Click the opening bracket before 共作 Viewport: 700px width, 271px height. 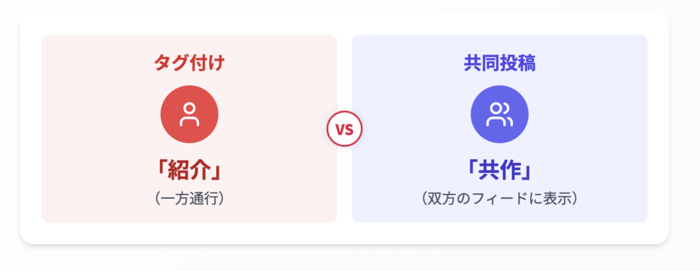[x=471, y=171]
